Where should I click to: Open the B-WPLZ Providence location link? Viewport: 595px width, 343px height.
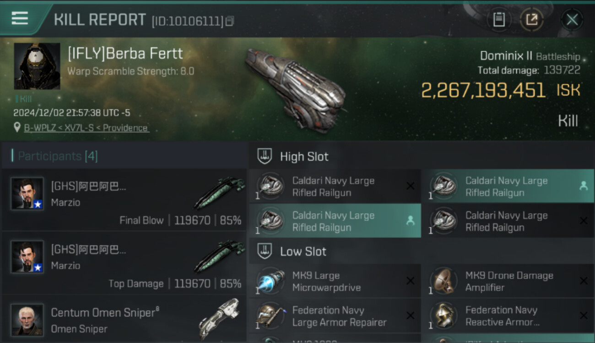pos(87,128)
